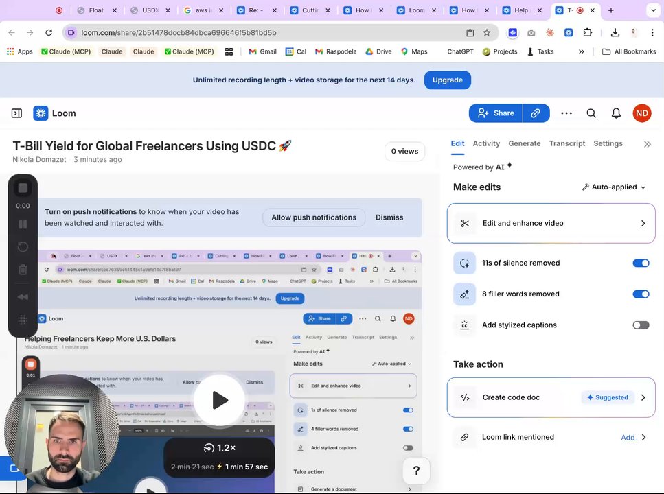Open the tab search dropdown arrow
The height and width of the screenshot is (494, 664).
tap(653, 10)
